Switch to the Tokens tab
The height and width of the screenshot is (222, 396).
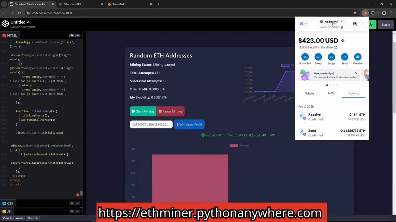309,93
